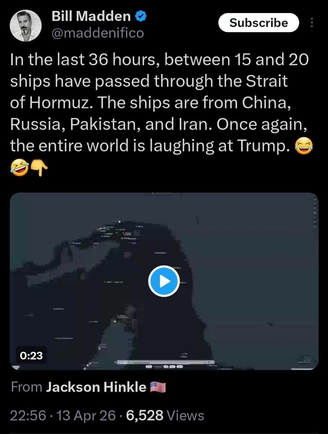Click the 22:56 post timestamp
The height and width of the screenshot is (434, 328).
pyautogui.click(x=28, y=415)
